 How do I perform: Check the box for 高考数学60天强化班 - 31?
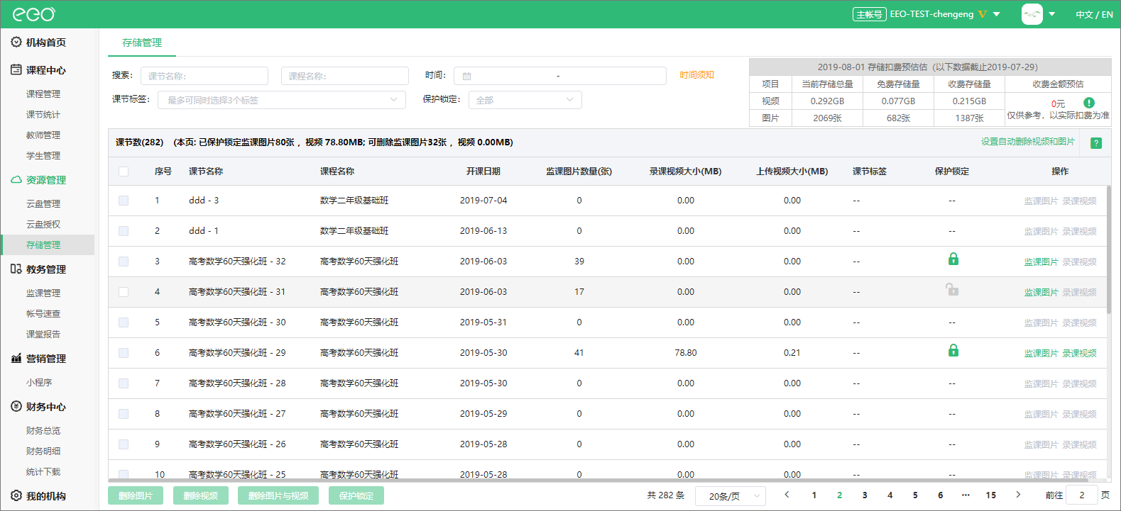(124, 292)
